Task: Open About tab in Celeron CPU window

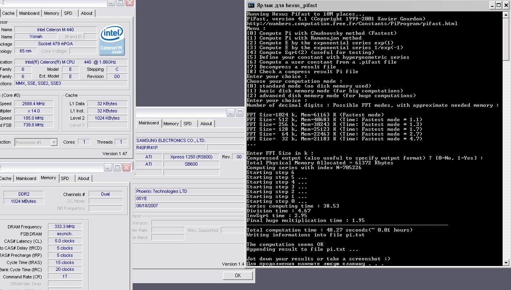Action: pos(87,13)
